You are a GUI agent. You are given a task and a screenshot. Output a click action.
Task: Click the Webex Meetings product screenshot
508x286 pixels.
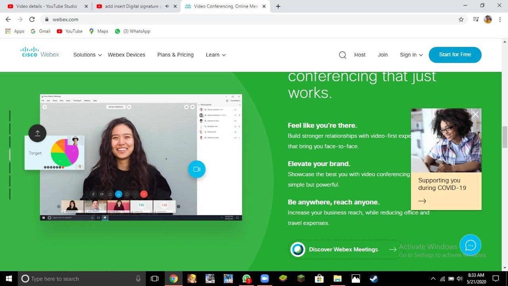(141, 157)
